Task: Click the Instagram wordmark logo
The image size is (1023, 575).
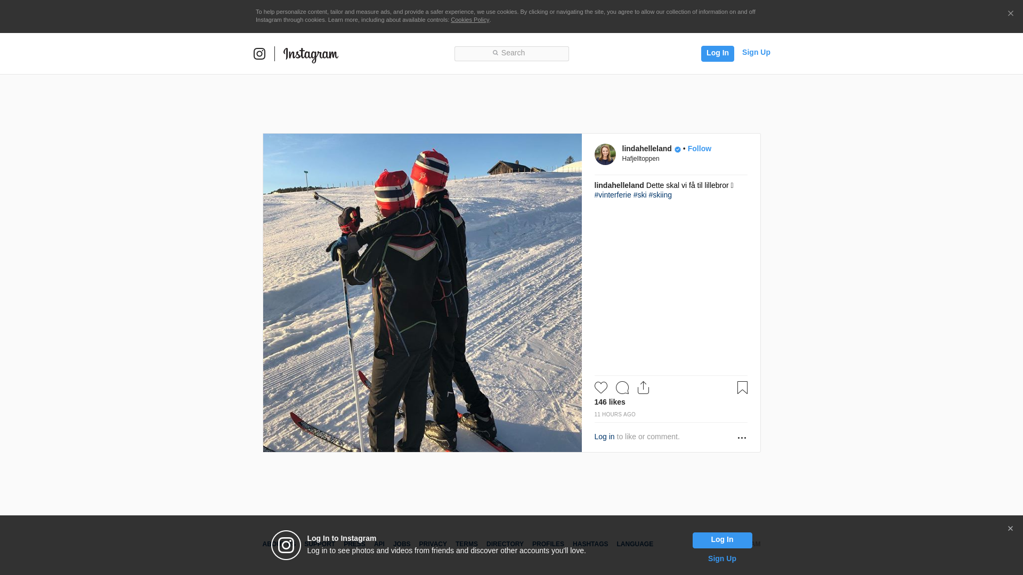Action: [311, 54]
